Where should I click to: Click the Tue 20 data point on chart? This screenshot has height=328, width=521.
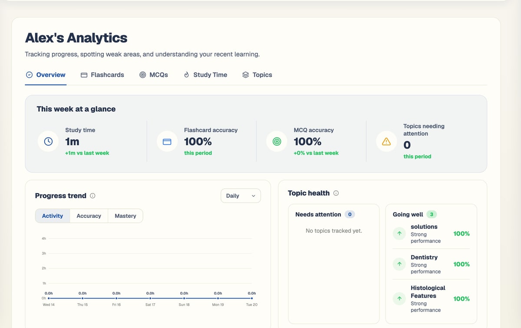(x=252, y=298)
